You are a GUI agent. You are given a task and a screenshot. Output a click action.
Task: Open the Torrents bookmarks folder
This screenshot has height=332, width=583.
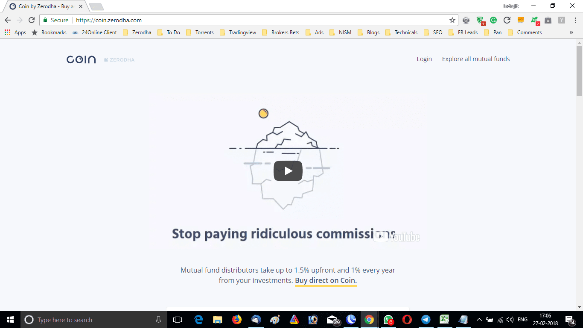pyautogui.click(x=200, y=32)
